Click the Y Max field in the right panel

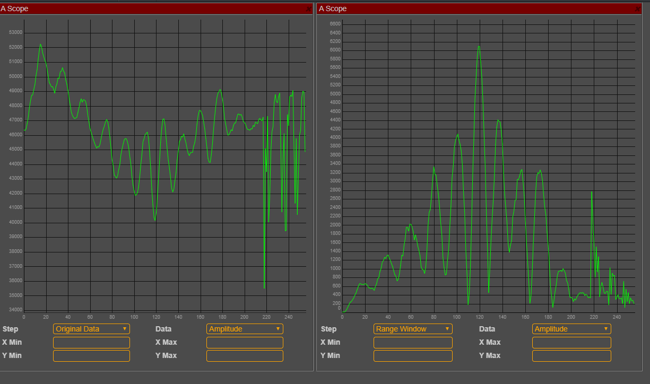(571, 356)
